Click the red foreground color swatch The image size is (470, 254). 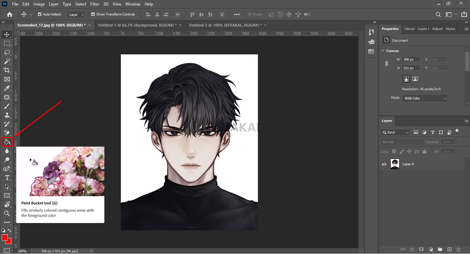point(5,237)
